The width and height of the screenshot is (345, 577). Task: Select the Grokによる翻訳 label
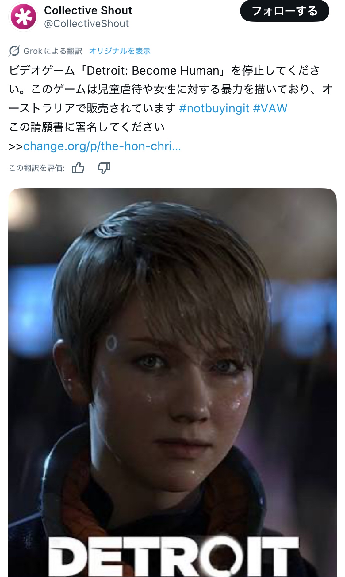[x=53, y=51]
